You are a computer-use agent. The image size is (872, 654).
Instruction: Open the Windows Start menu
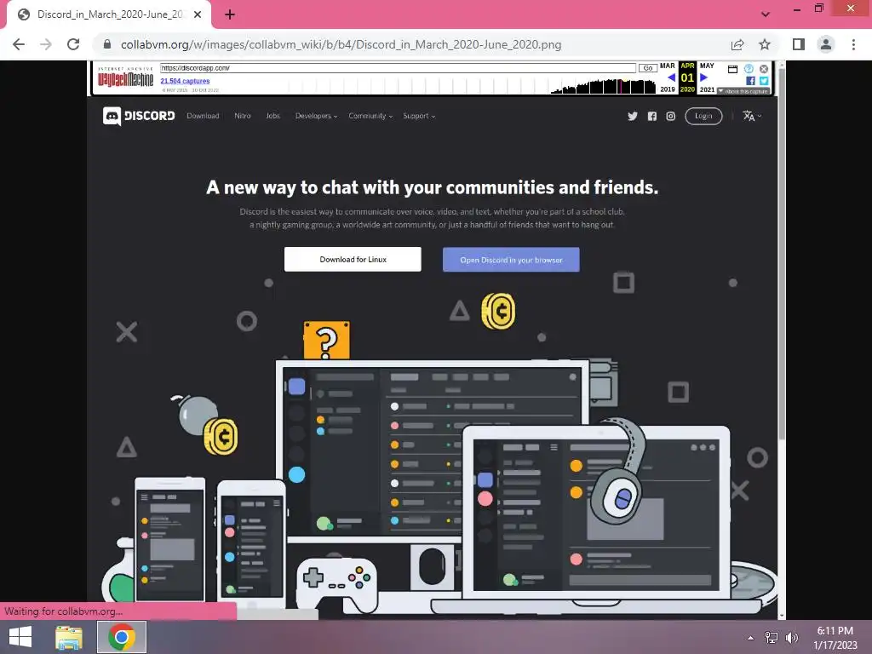[x=20, y=637]
